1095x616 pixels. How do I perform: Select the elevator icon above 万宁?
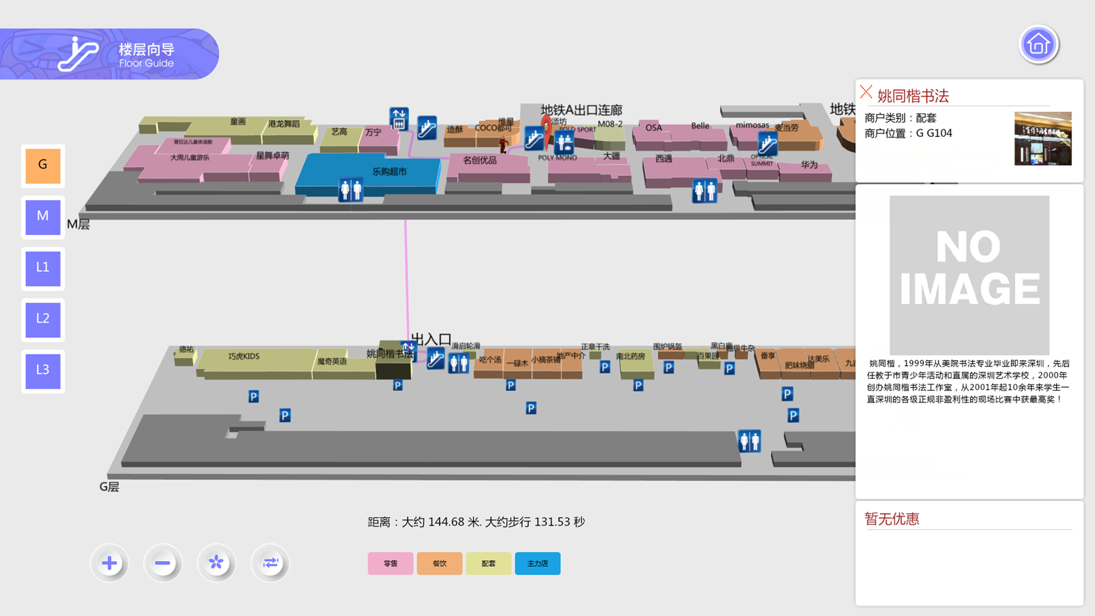pyautogui.click(x=398, y=119)
